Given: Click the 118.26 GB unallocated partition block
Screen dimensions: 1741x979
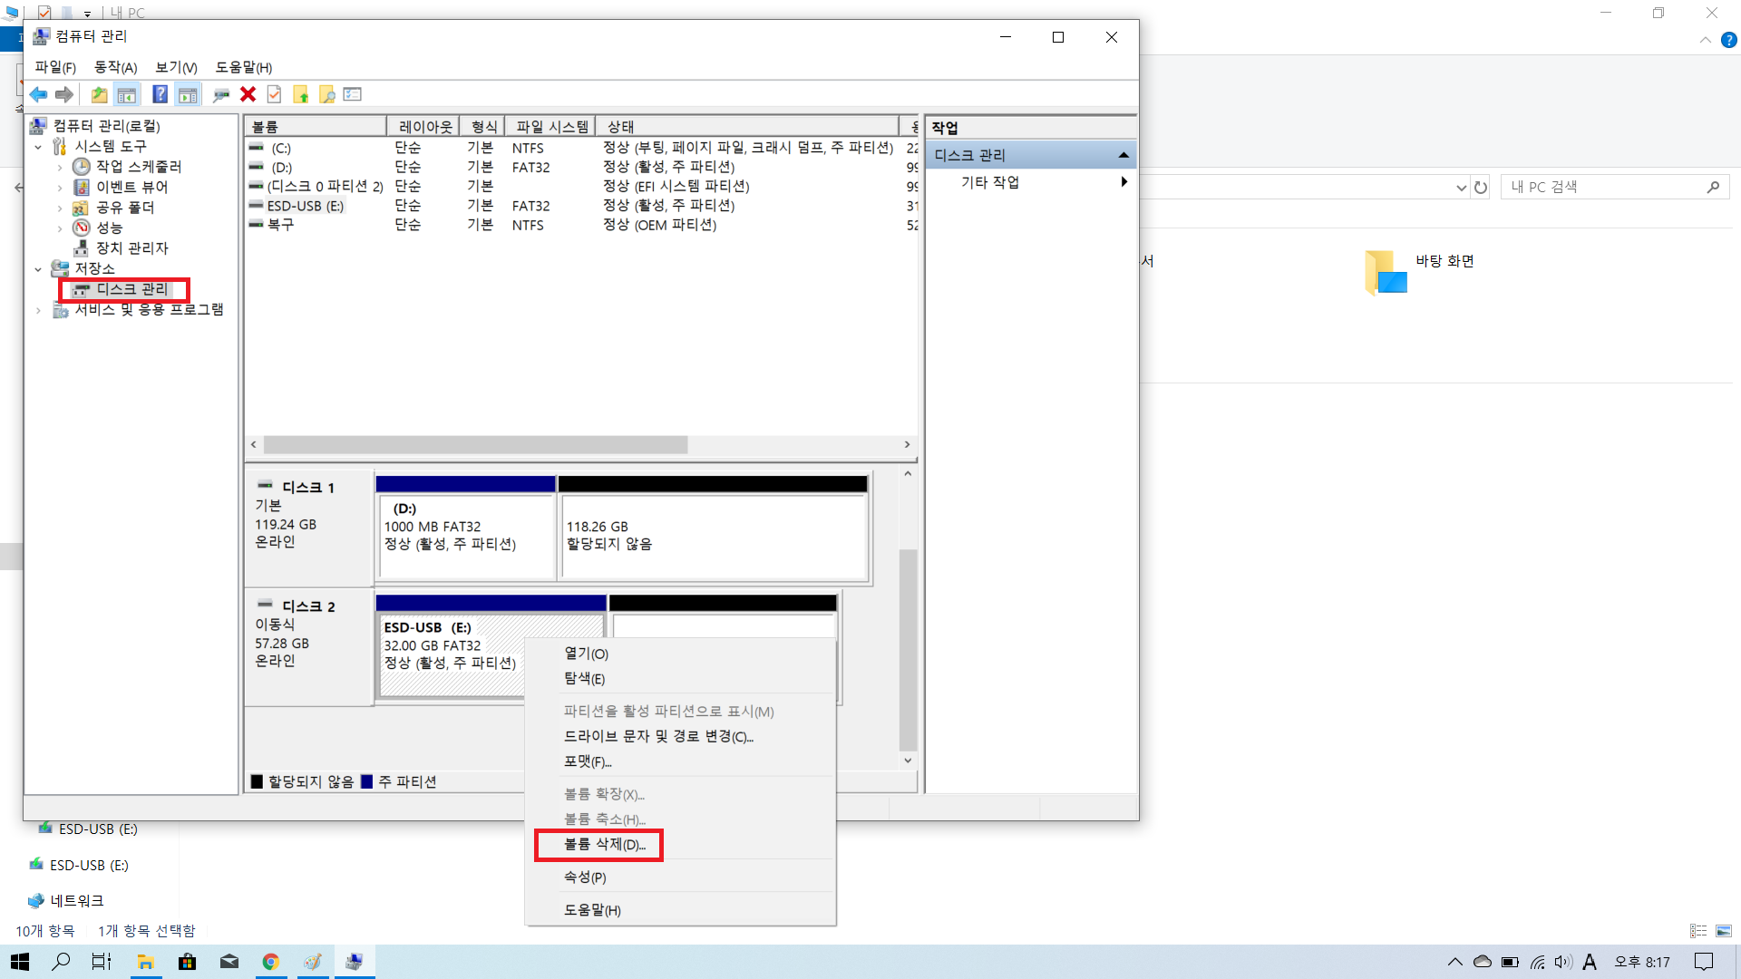Looking at the screenshot, I should (x=714, y=535).
